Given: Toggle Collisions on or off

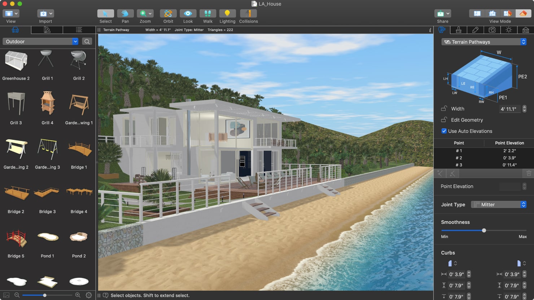Looking at the screenshot, I should point(248,16).
